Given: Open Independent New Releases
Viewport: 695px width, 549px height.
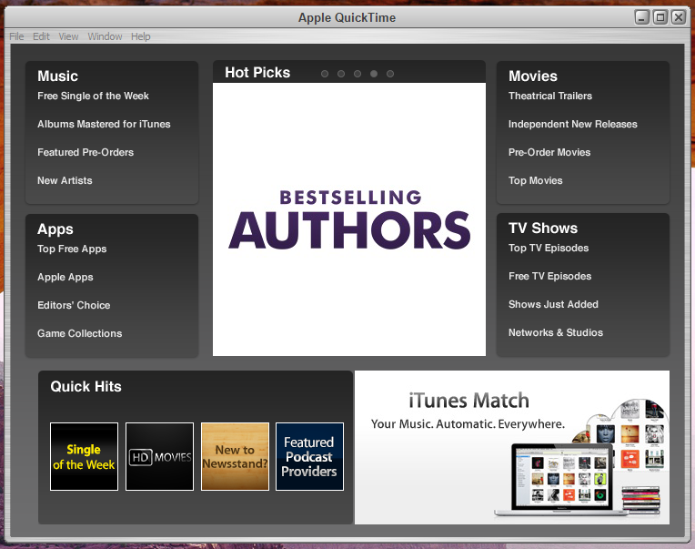Looking at the screenshot, I should pyautogui.click(x=573, y=124).
